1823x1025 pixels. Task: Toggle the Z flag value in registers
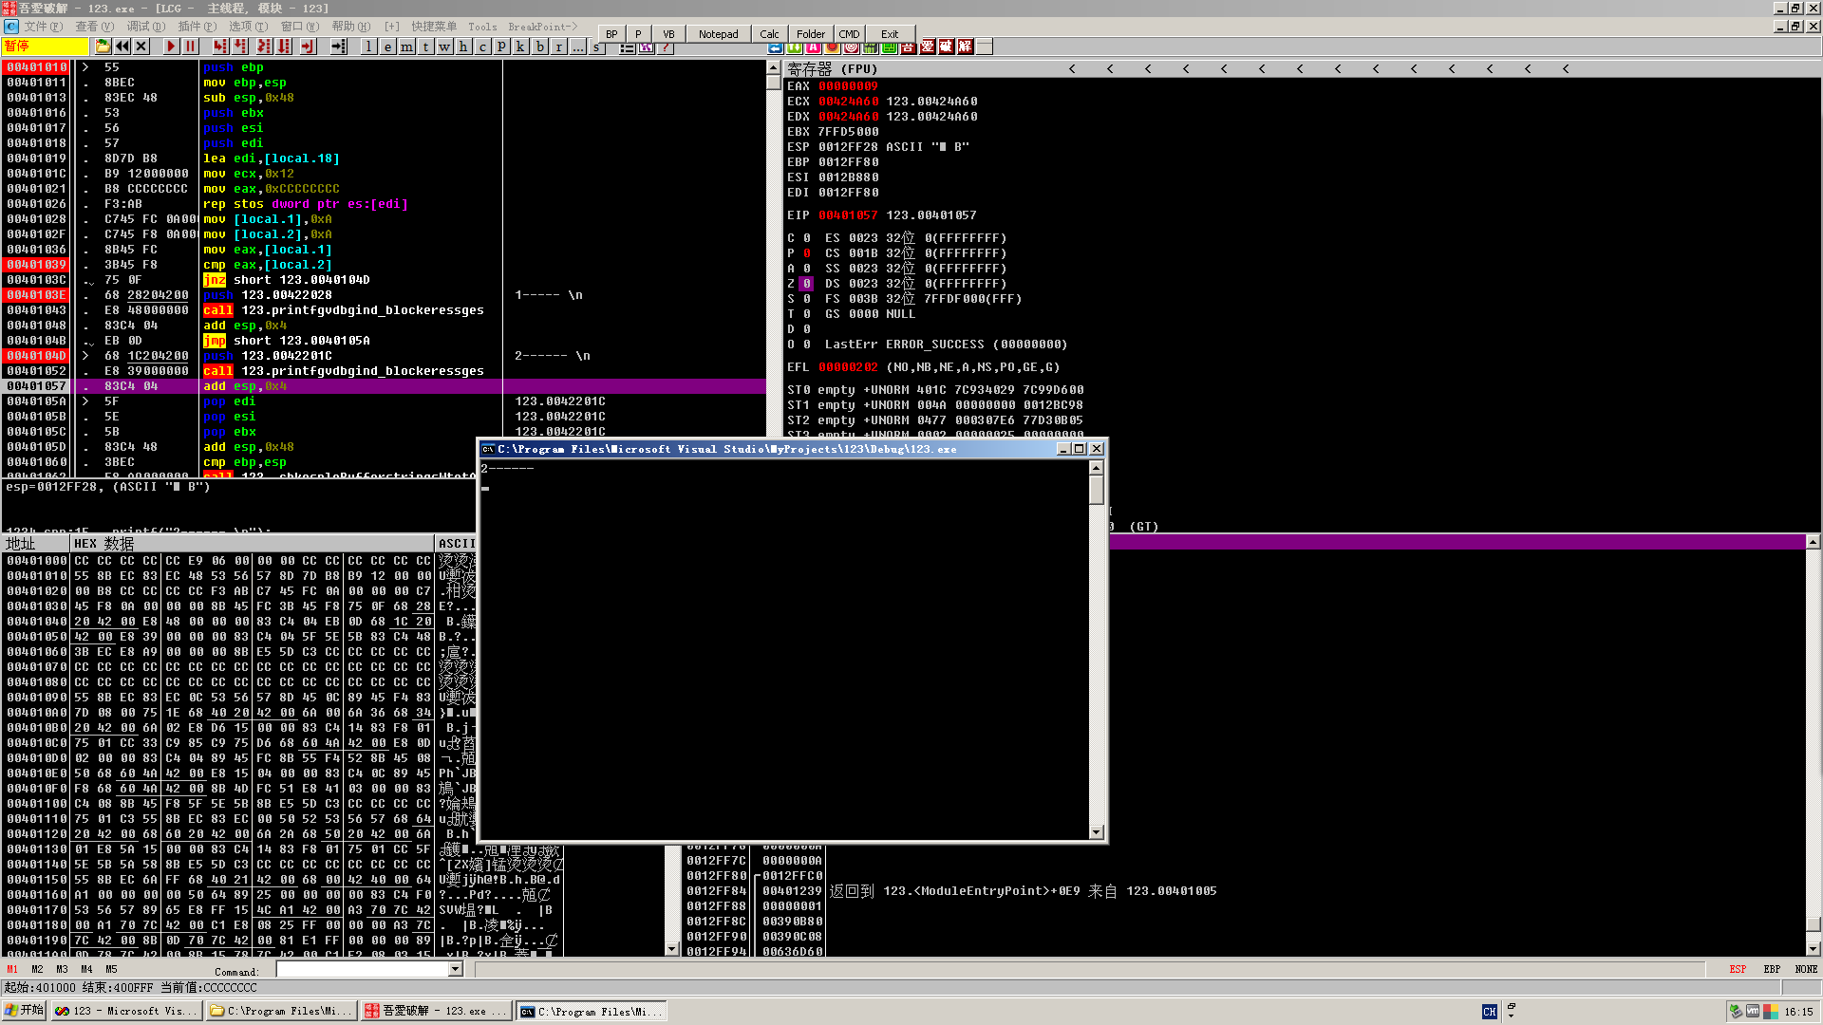tap(806, 284)
